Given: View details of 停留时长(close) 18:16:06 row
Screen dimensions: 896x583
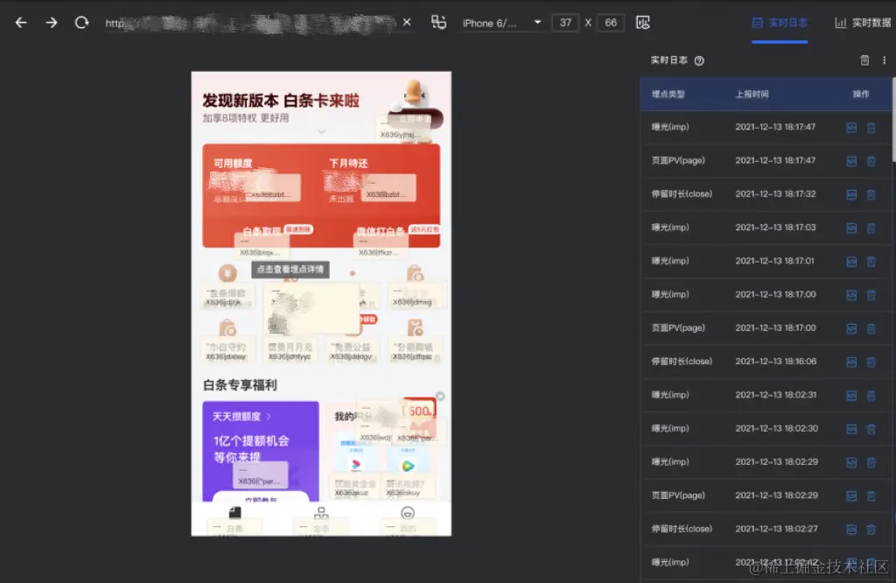Looking at the screenshot, I should pos(851,362).
